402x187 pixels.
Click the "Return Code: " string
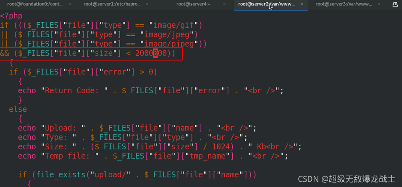pos(75,90)
